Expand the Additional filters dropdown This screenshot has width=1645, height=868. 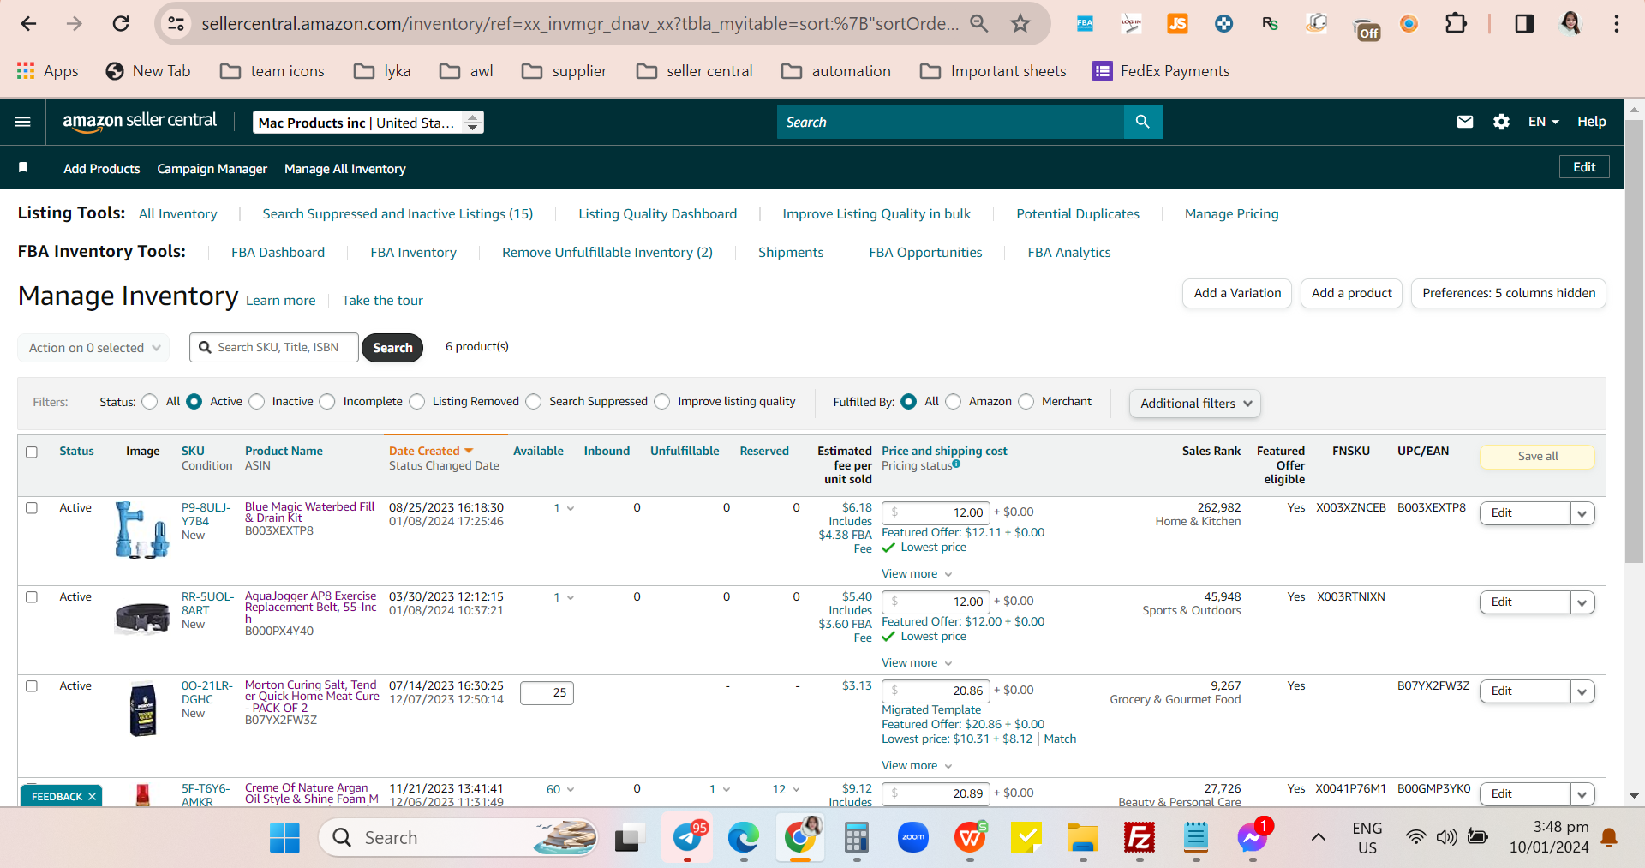click(x=1195, y=404)
